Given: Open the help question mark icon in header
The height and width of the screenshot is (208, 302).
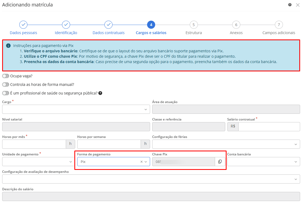Looking at the screenshot, I should point(290,5).
